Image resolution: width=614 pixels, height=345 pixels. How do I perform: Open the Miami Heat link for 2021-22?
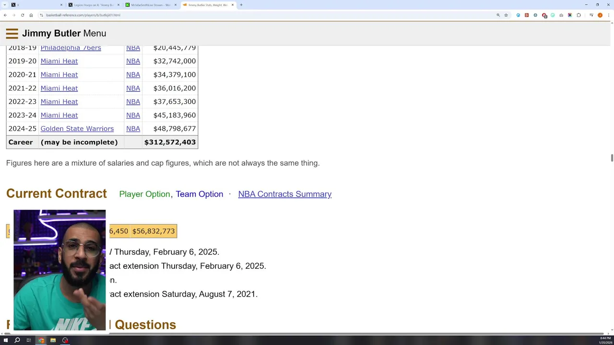[59, 88]
